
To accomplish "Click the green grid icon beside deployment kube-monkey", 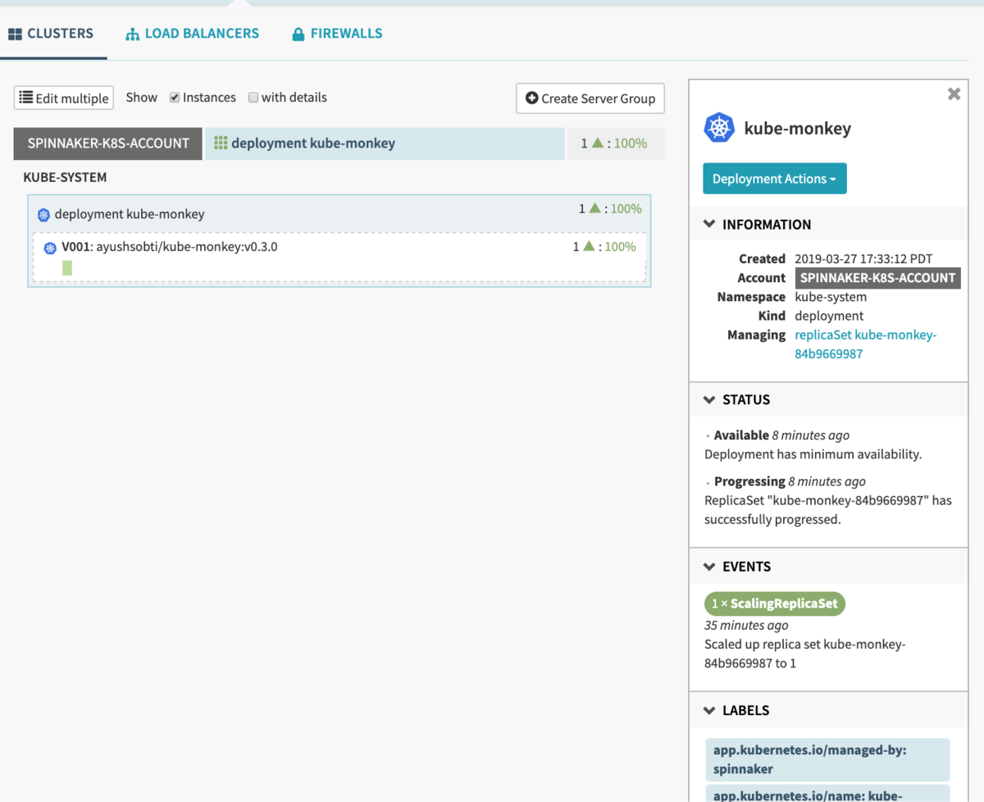I will point(221,143).
